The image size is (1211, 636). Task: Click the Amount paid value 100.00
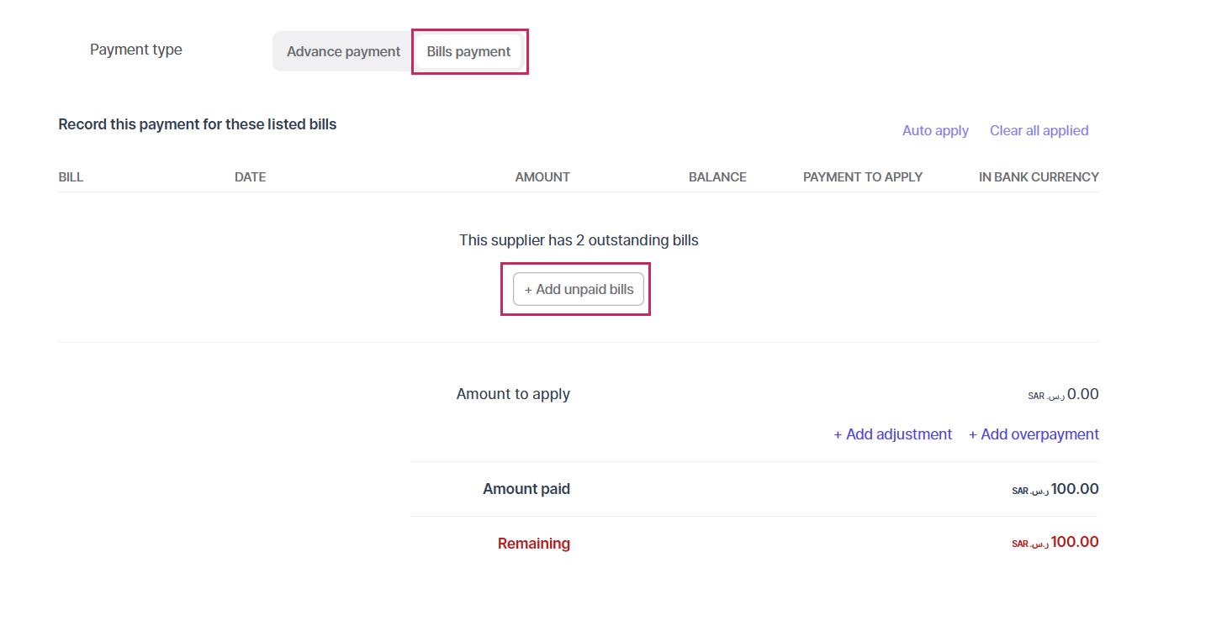tap(1074, 489)
